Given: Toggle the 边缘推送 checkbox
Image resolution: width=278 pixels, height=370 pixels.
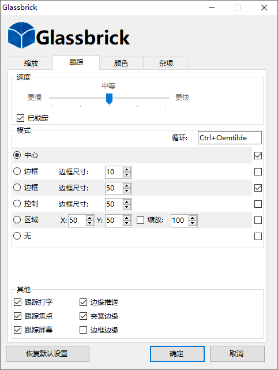Looking at the screenshot, I should pyautogui.click(x=83, y=302).
